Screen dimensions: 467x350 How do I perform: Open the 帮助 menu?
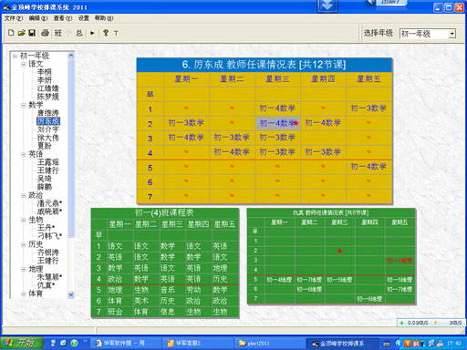(104, 18)
